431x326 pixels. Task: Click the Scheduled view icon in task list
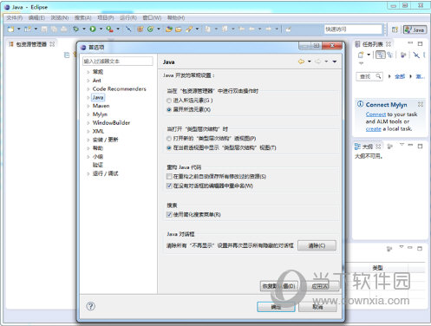[390, 55]
